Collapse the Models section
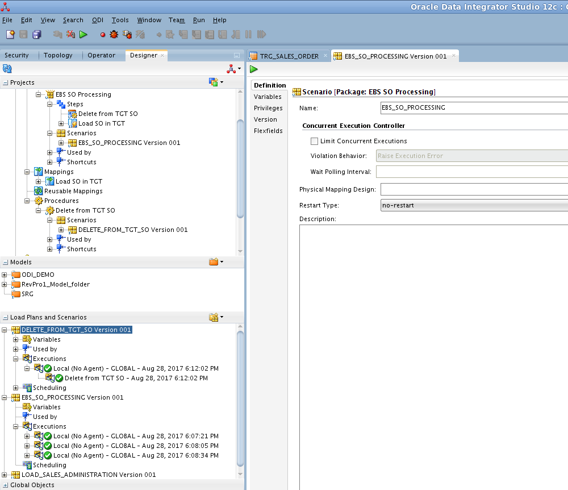Viewport: 568px width, 490px height. [x=6, y=263]
